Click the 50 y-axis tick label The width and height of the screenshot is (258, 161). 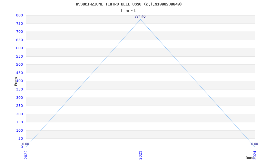point(21,139)
